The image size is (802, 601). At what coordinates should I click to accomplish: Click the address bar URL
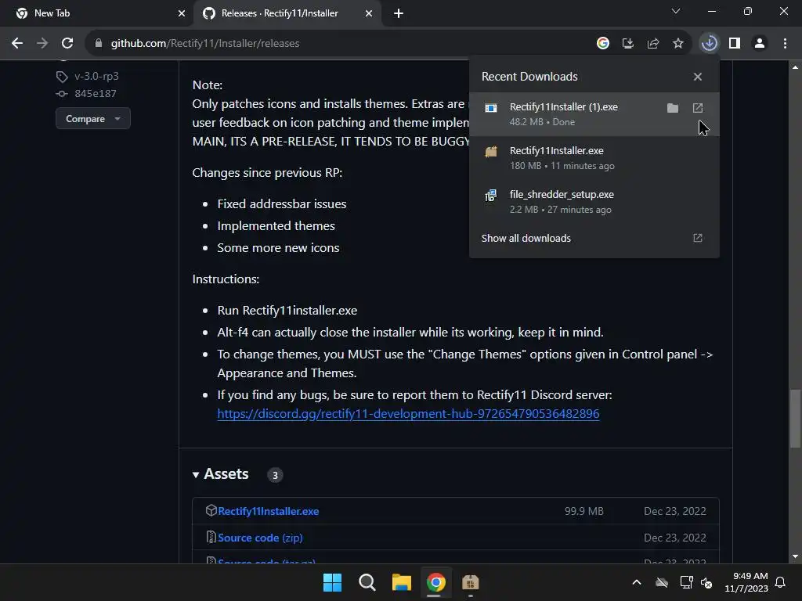(x=205, y=44)
